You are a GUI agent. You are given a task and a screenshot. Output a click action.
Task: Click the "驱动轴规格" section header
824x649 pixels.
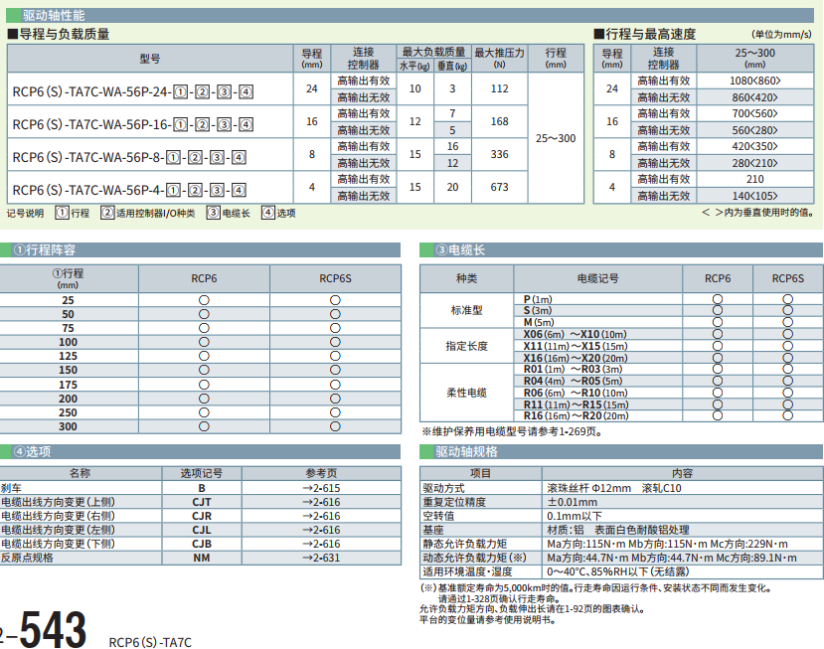point(466,451)
